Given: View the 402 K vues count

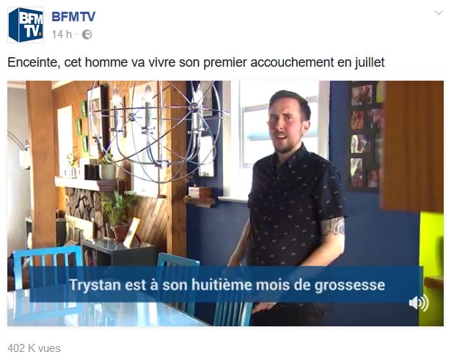Looking at the screenshot, I should 34,348.
